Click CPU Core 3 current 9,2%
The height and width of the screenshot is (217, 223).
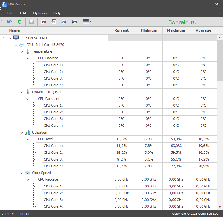pyautogui.click(x=122, y=159)
